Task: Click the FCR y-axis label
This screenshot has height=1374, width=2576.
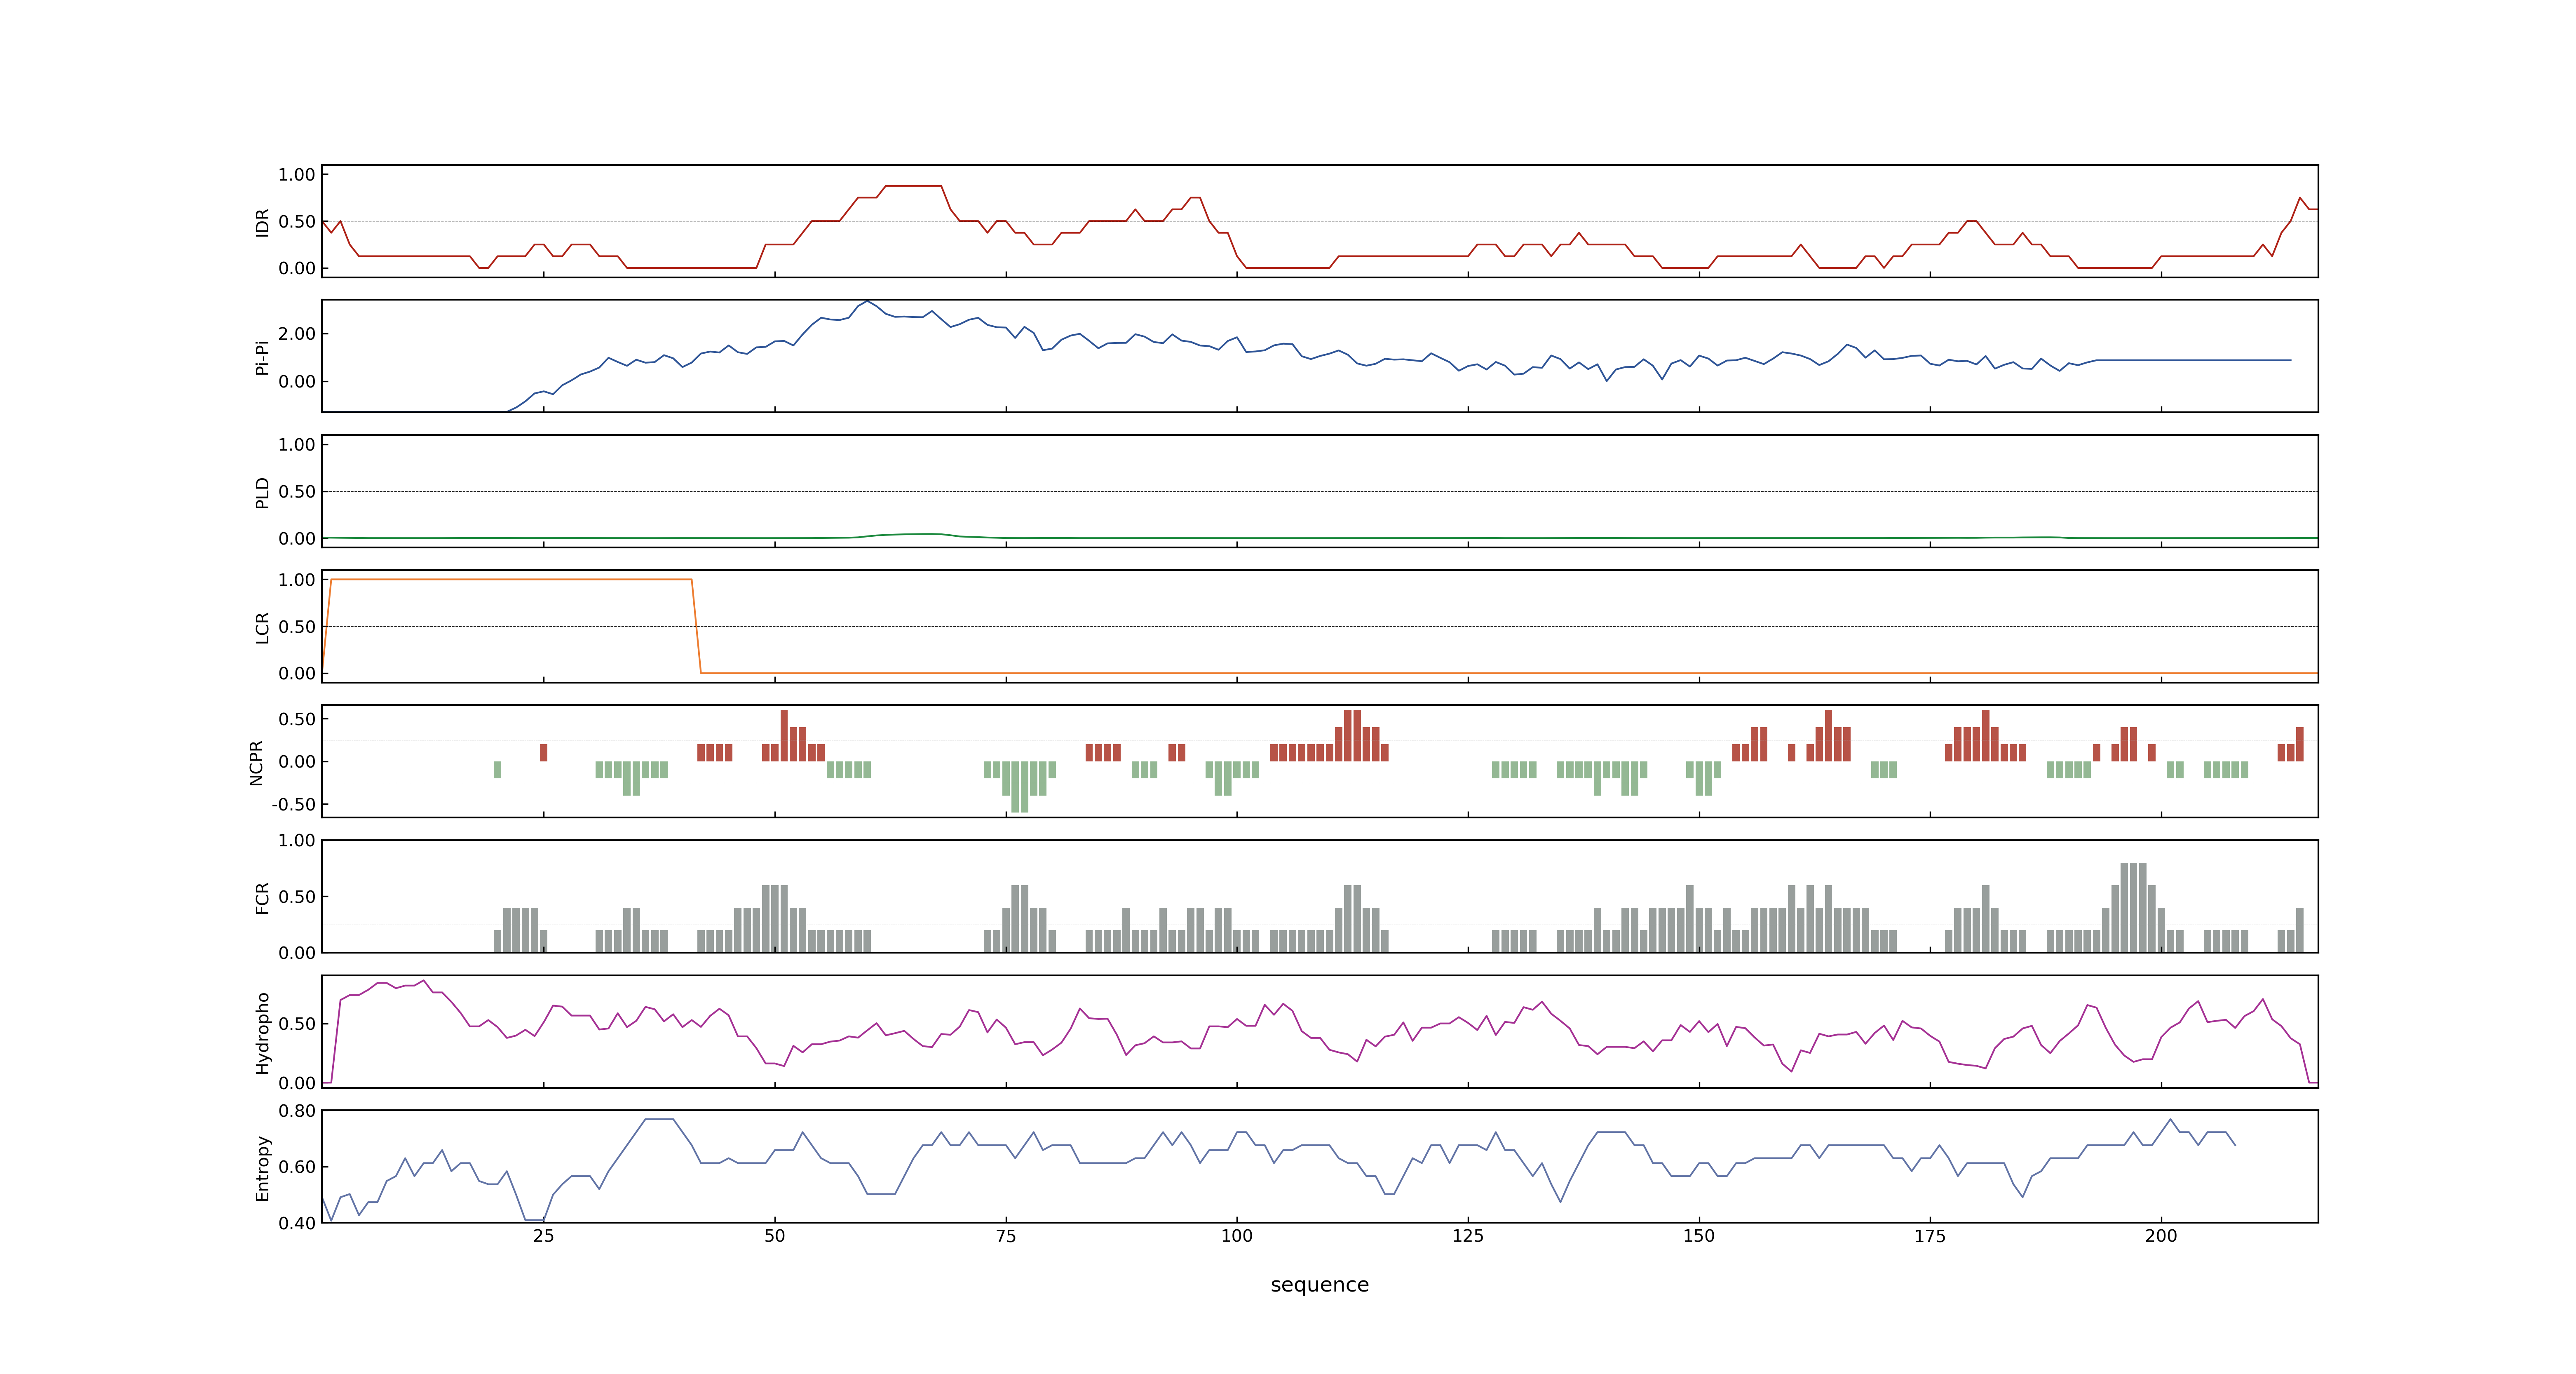Action: [263, 897]
